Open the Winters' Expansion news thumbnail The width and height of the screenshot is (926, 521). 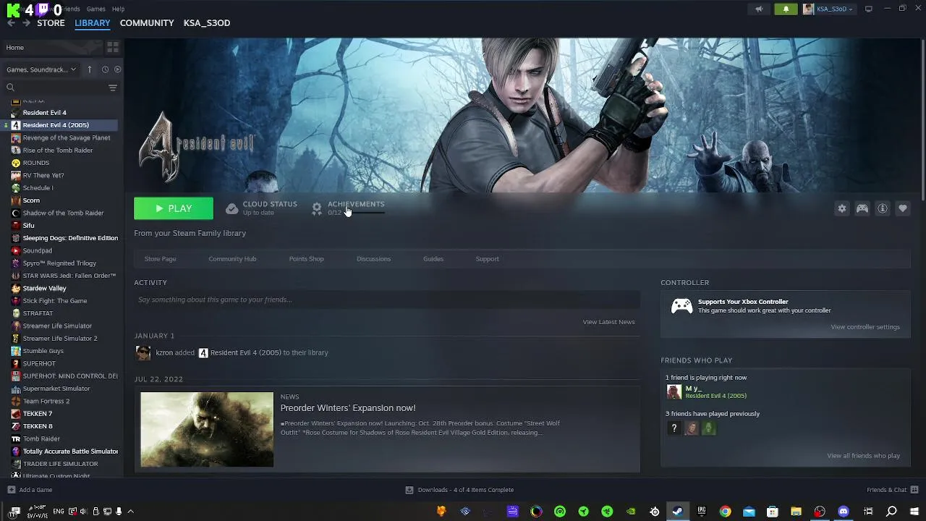[207, 430]
